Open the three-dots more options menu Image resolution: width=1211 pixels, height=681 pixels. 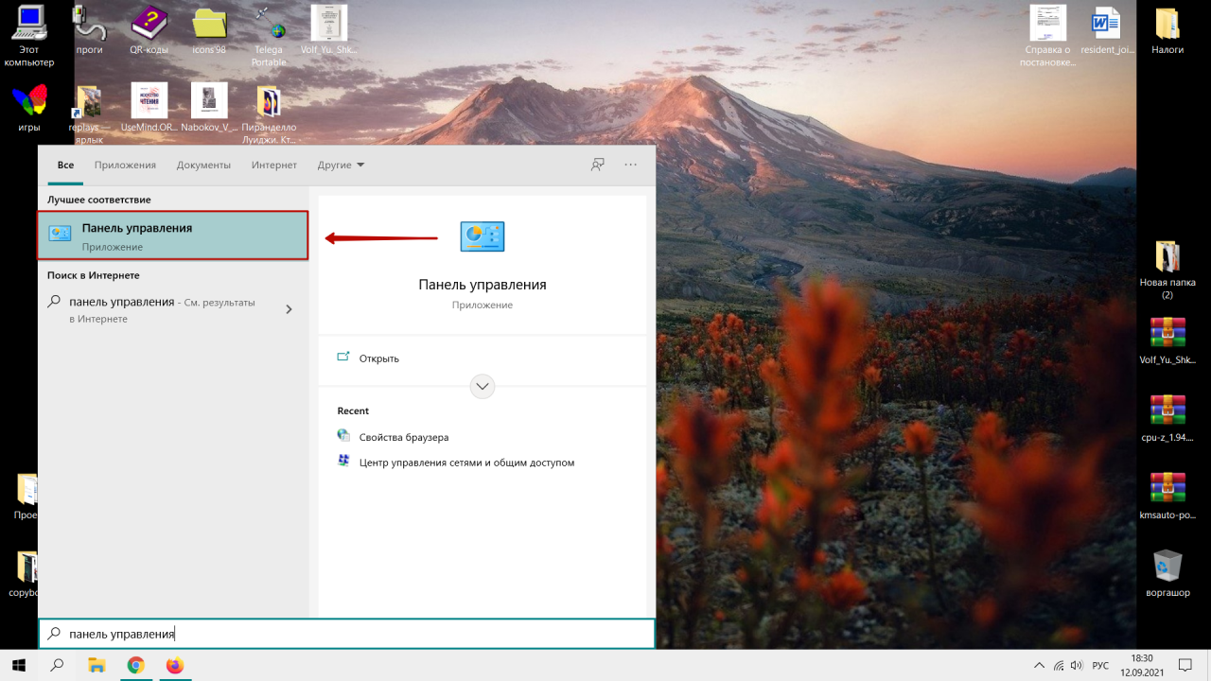point(631,165)
